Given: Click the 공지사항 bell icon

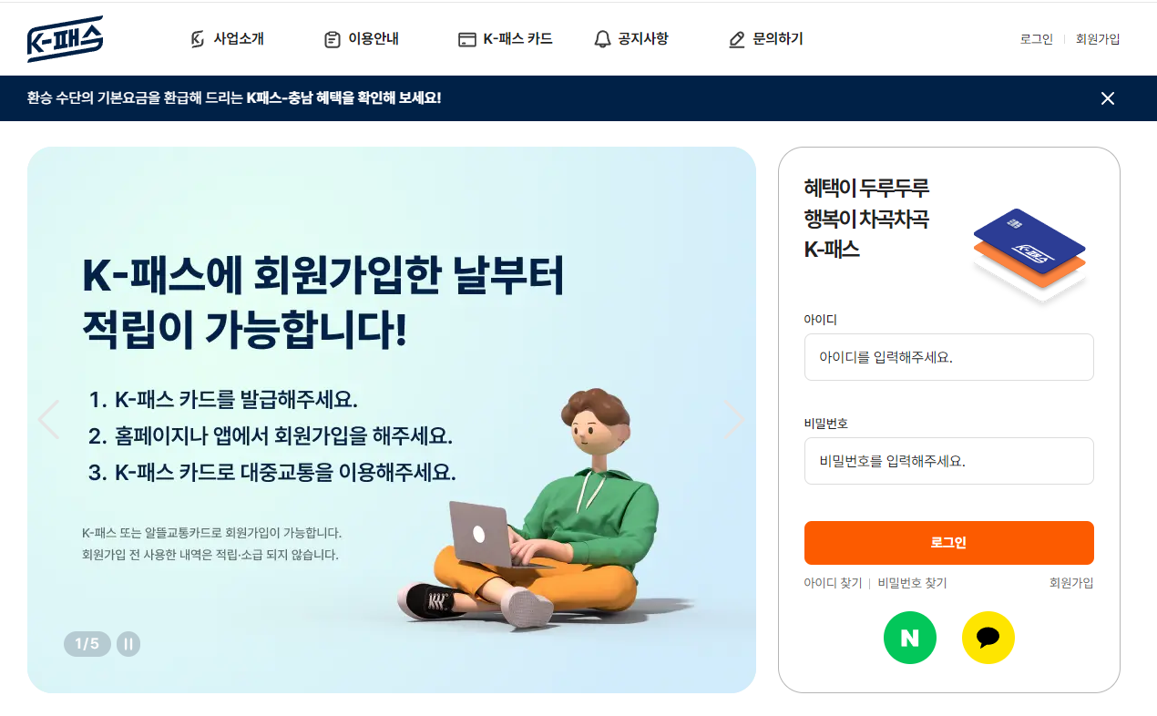Looking at the screenshot, I should [x=602, y=39].
